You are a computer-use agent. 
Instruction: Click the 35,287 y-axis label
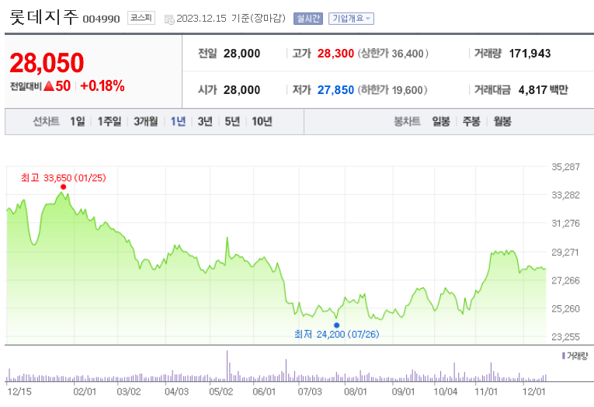[x=565, y=167]
